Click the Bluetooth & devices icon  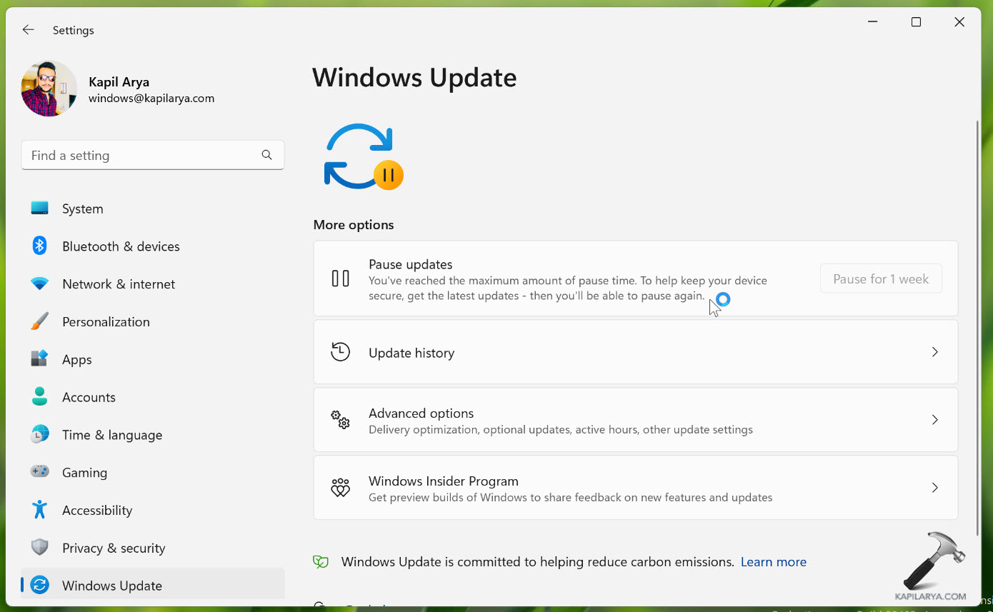(39, 246)
